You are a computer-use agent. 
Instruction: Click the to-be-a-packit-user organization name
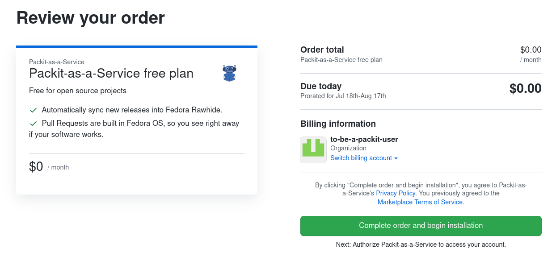point(364,139)
